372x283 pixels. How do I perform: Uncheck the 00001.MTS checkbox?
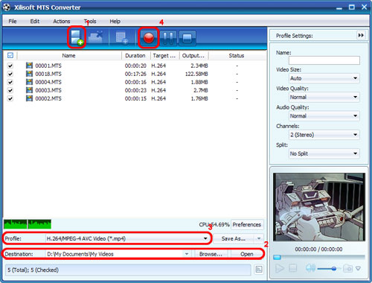[x=10, y=66]
